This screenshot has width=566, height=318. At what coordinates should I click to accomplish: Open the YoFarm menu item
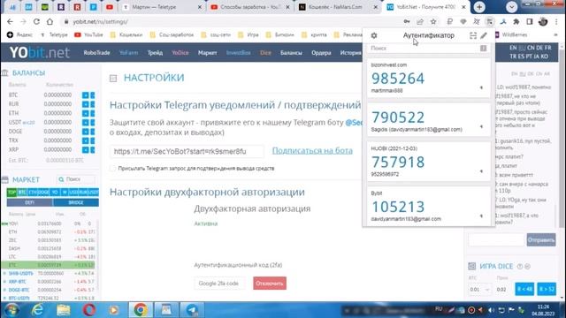tap(128, 53)
